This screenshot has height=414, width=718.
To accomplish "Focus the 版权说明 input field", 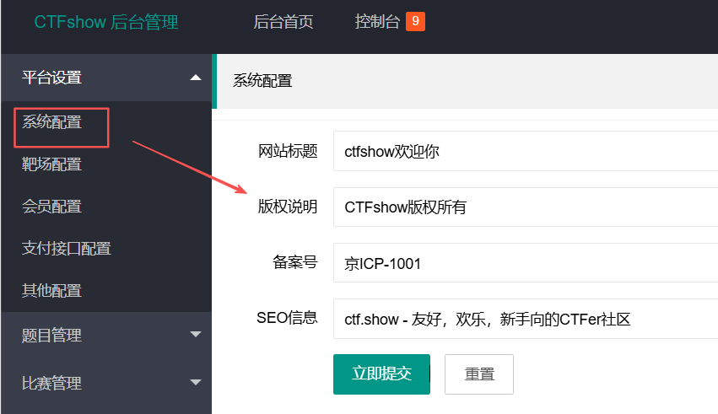I will pyautogui.click(x=526, y=207).
